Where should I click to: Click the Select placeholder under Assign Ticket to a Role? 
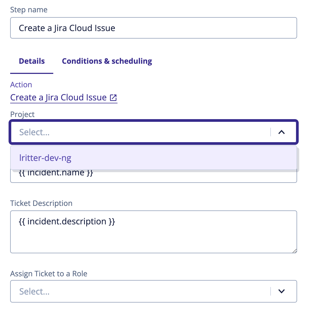[x=34, y=291]
